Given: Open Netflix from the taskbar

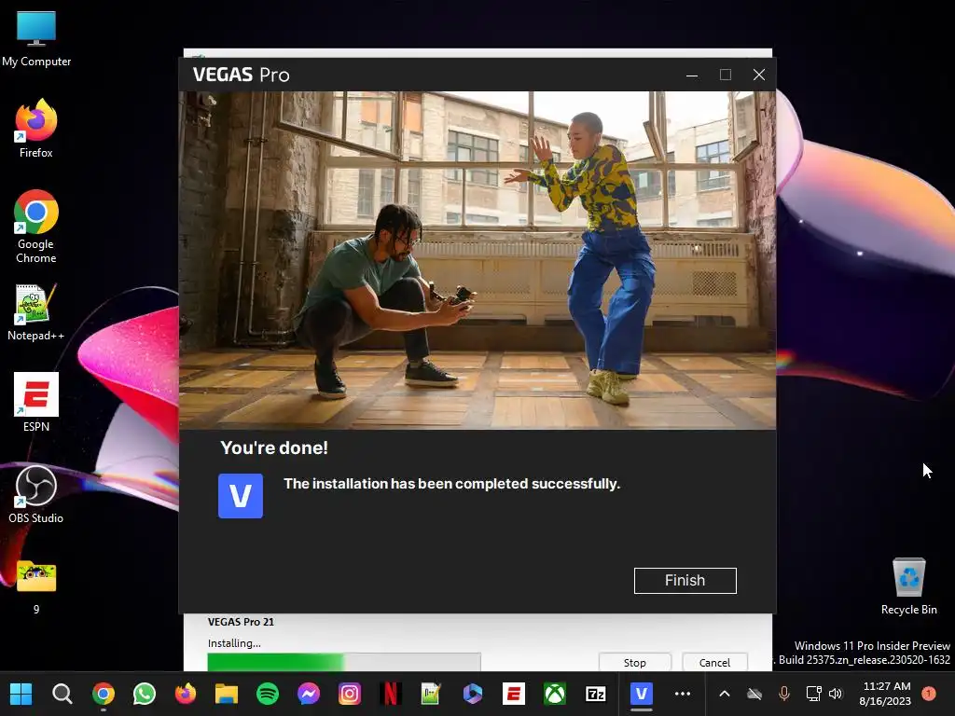Looking at the screenshot, I should click(x=391, y=694).
